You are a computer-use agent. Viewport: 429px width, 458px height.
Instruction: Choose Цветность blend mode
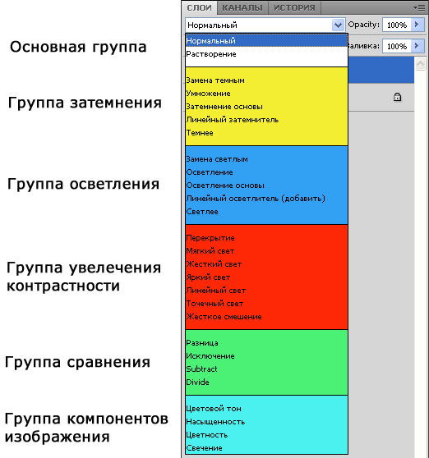[266, 435]
